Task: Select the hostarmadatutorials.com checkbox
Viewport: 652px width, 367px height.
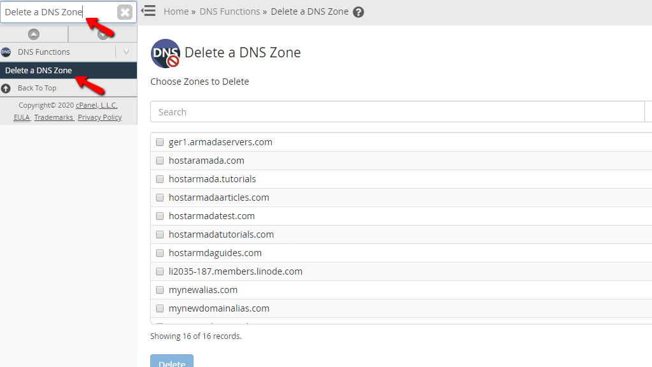Action: [x=160, y=234]
